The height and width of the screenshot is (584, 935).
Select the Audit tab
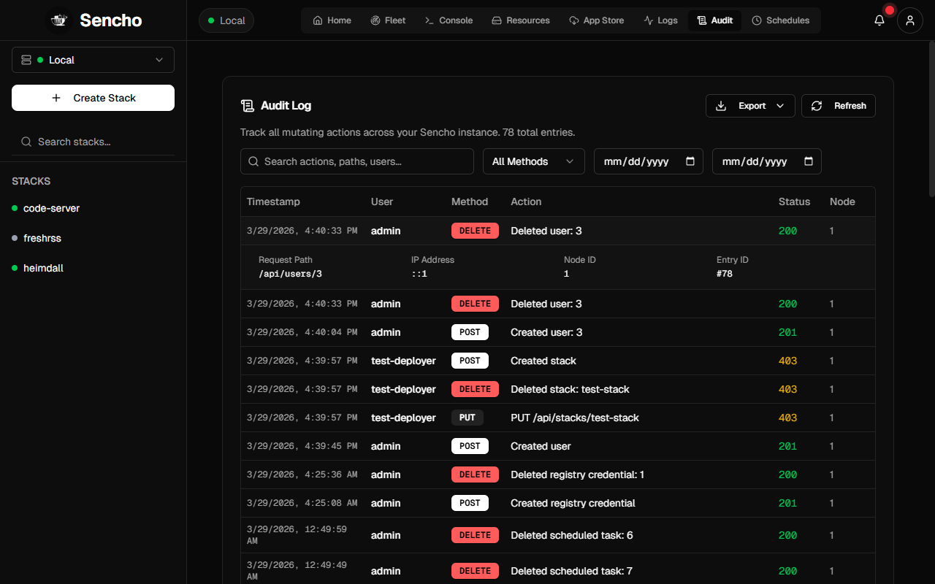715,20
